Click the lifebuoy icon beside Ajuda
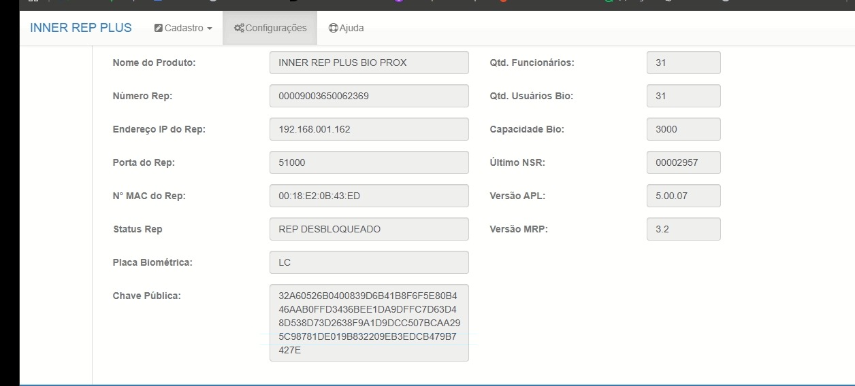Image resolution: width=855 pixels, height=386 pixels. pos(333,29)
